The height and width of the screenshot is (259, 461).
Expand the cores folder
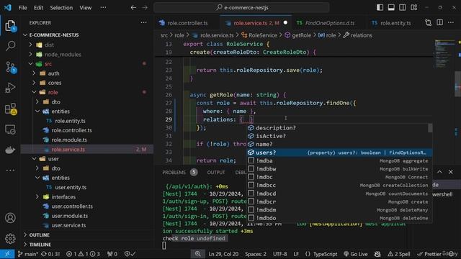pyautogui.click(x=34, y=83)
